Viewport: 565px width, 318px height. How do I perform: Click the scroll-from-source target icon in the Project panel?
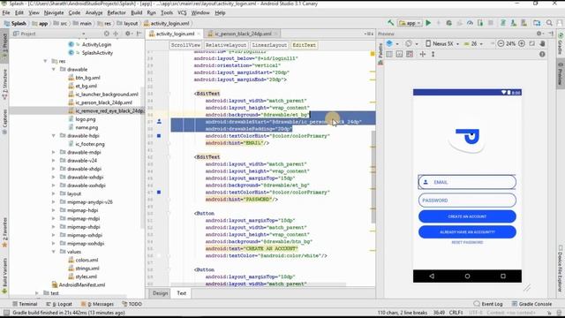tap(106, 34)
